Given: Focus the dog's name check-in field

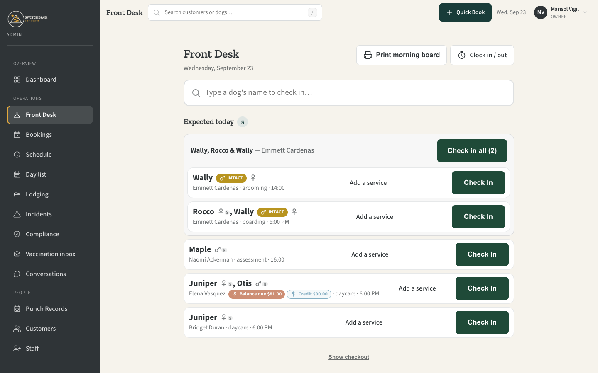Looking at the screenshot, I should 349,93.
